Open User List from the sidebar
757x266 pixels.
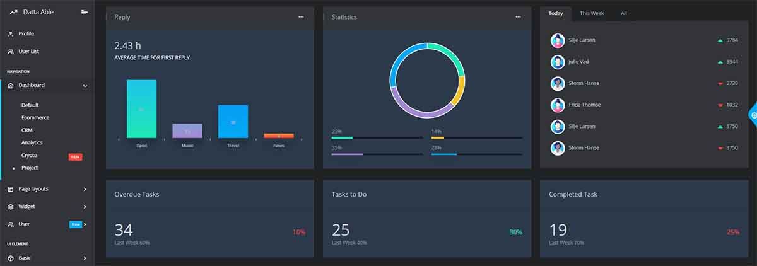coord(28,52)
